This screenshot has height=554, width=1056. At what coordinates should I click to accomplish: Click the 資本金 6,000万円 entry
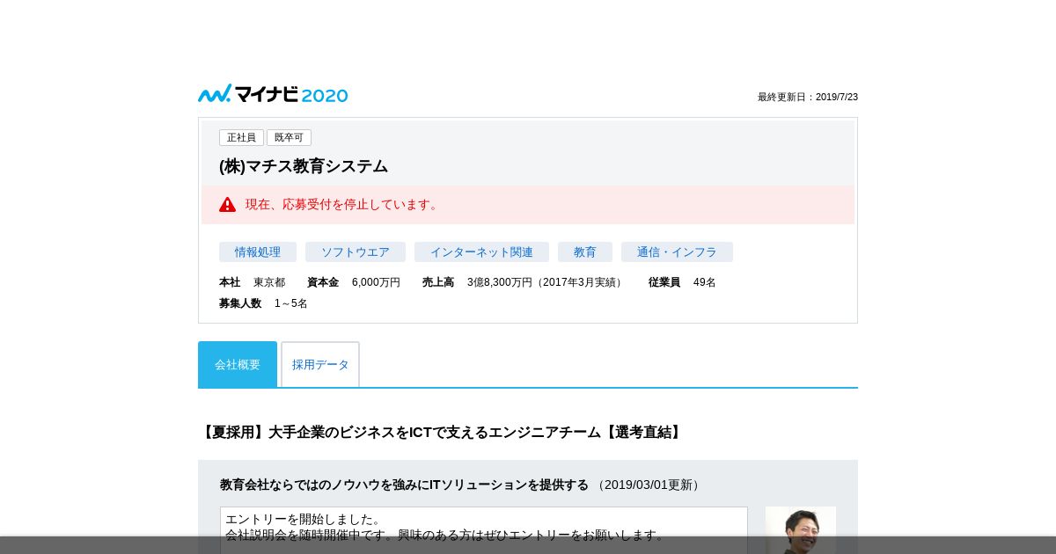pos(354,282)
